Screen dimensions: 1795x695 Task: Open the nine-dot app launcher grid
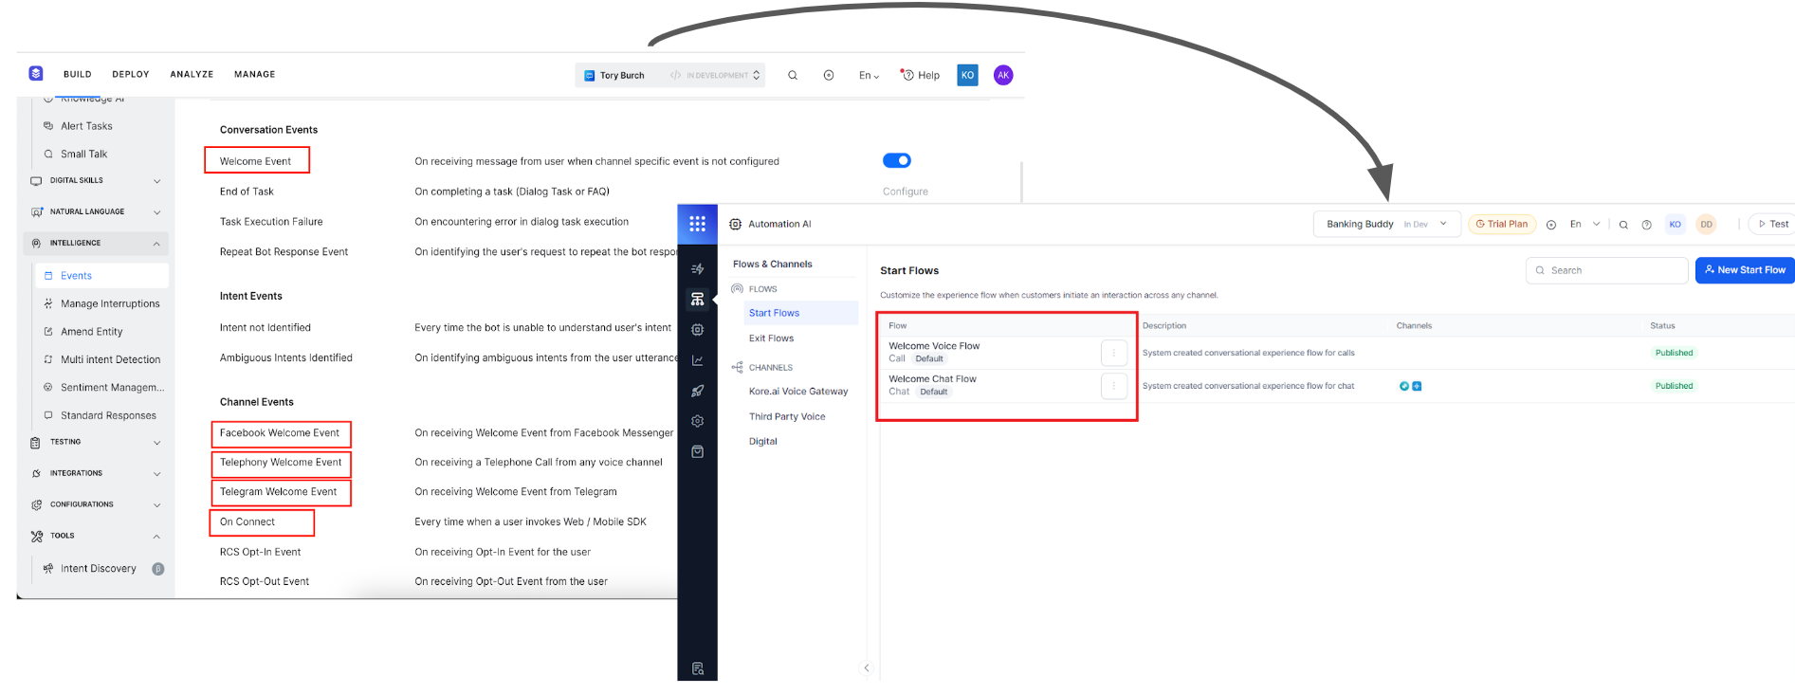(x=697, y=224)
